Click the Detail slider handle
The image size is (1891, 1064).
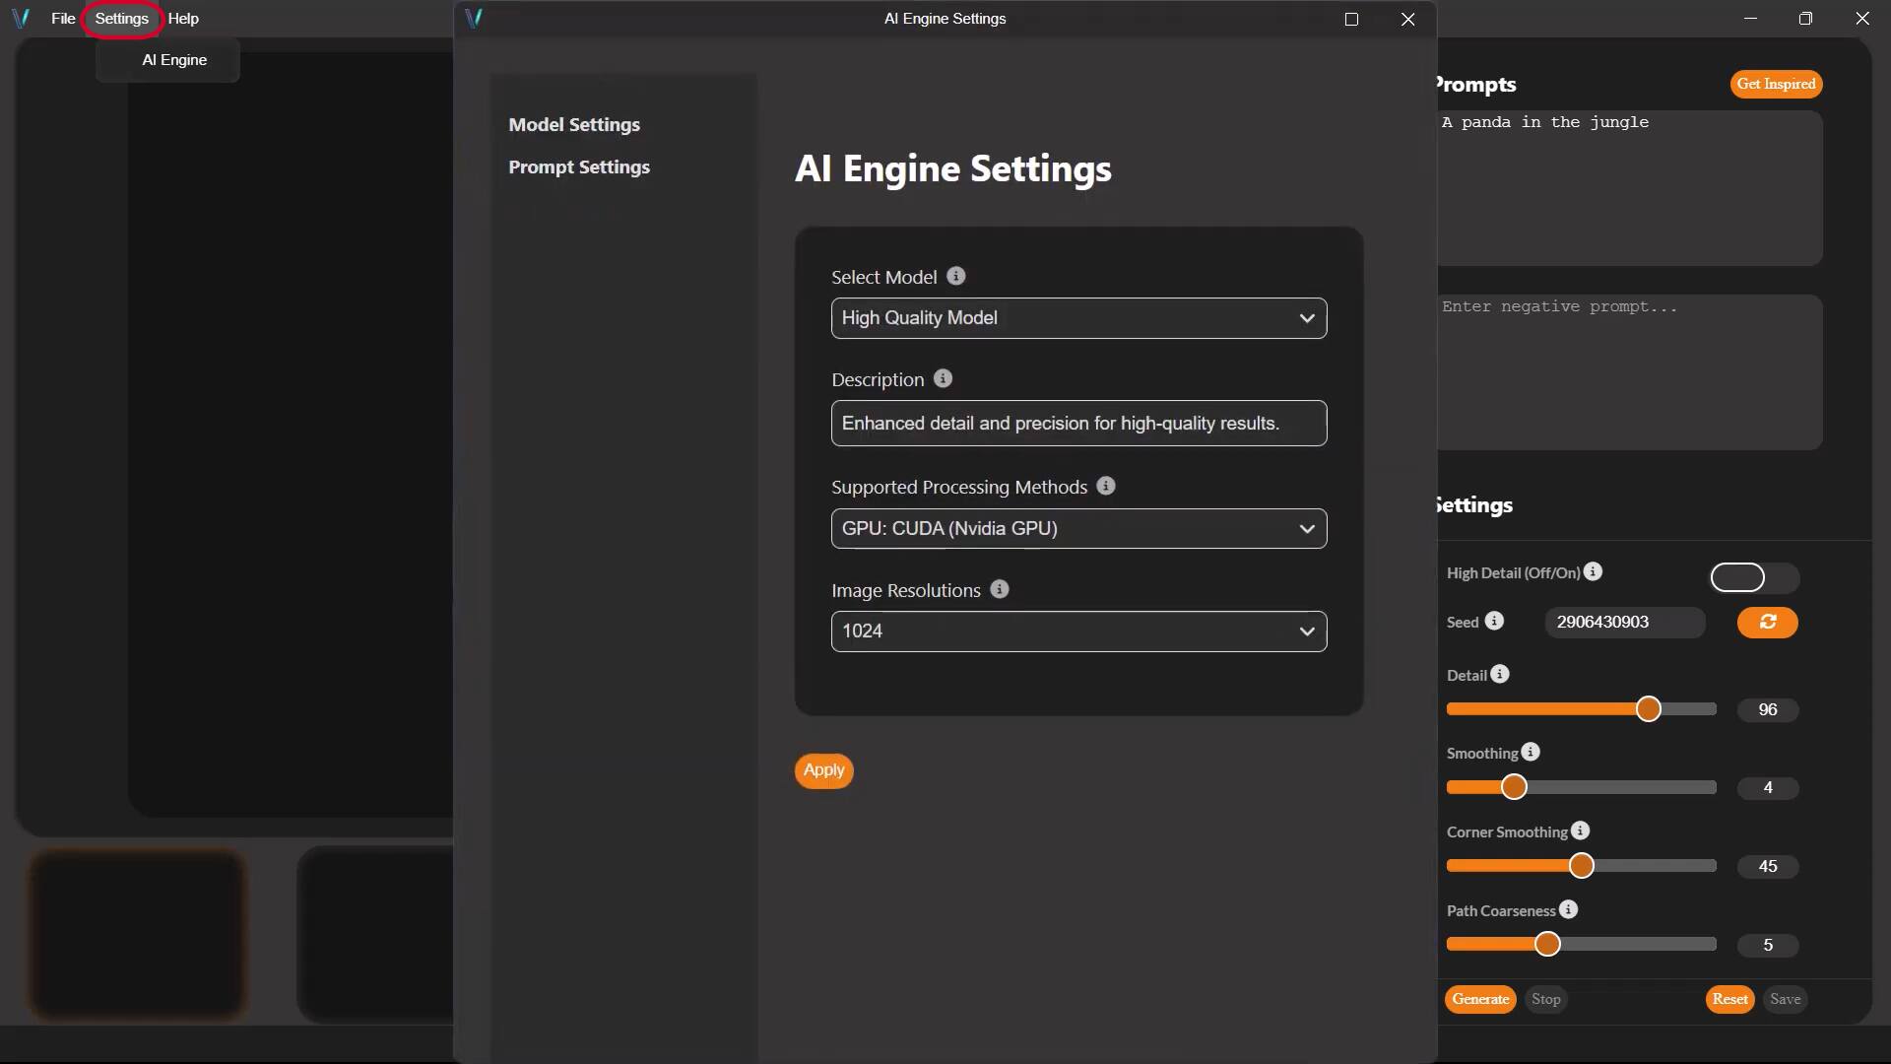1648,709
